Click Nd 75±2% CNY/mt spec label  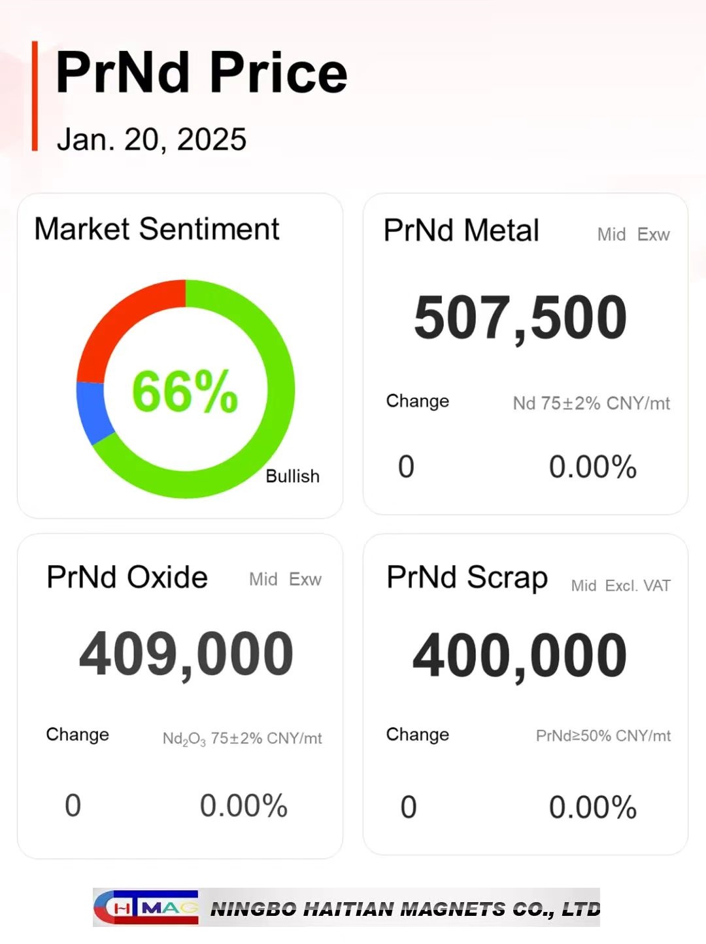[592, 403]
